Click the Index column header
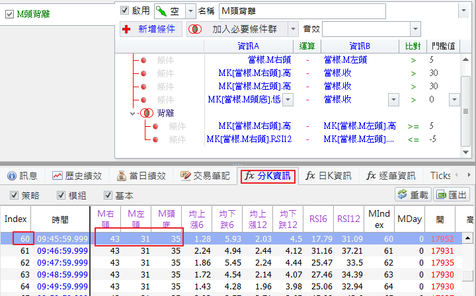 pyautogui.click(x=15, y=219)
